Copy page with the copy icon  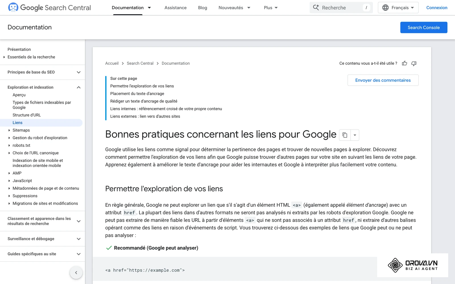pyautogui.click(x=345, y=135)
